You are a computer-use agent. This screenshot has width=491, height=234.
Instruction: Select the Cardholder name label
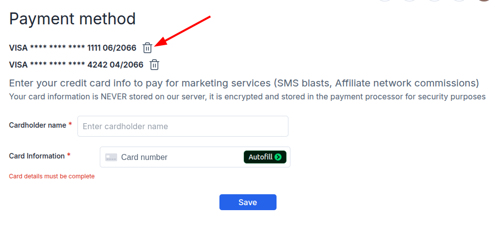pos(38,125)
